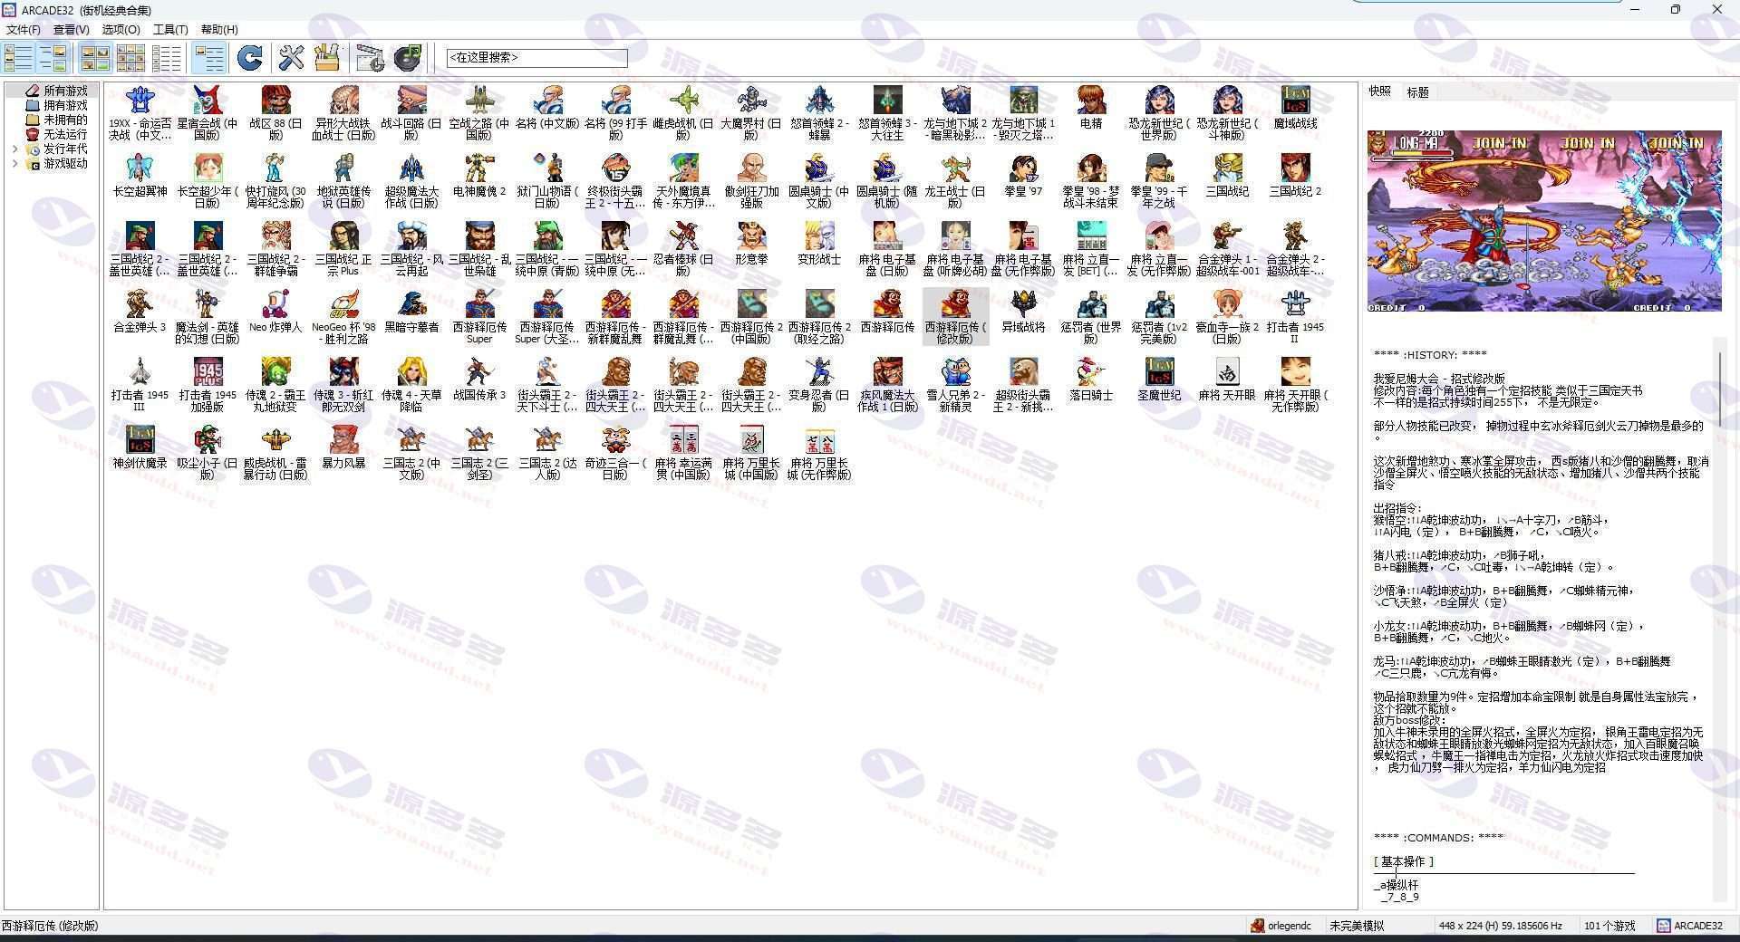Click the game snapshot preview image
This screenshot has width=1740, height=942.
pyautogui.click(x=1544, y=221)
